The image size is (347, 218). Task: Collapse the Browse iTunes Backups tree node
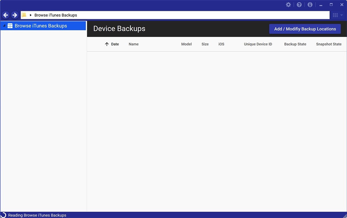pos(3,26)
